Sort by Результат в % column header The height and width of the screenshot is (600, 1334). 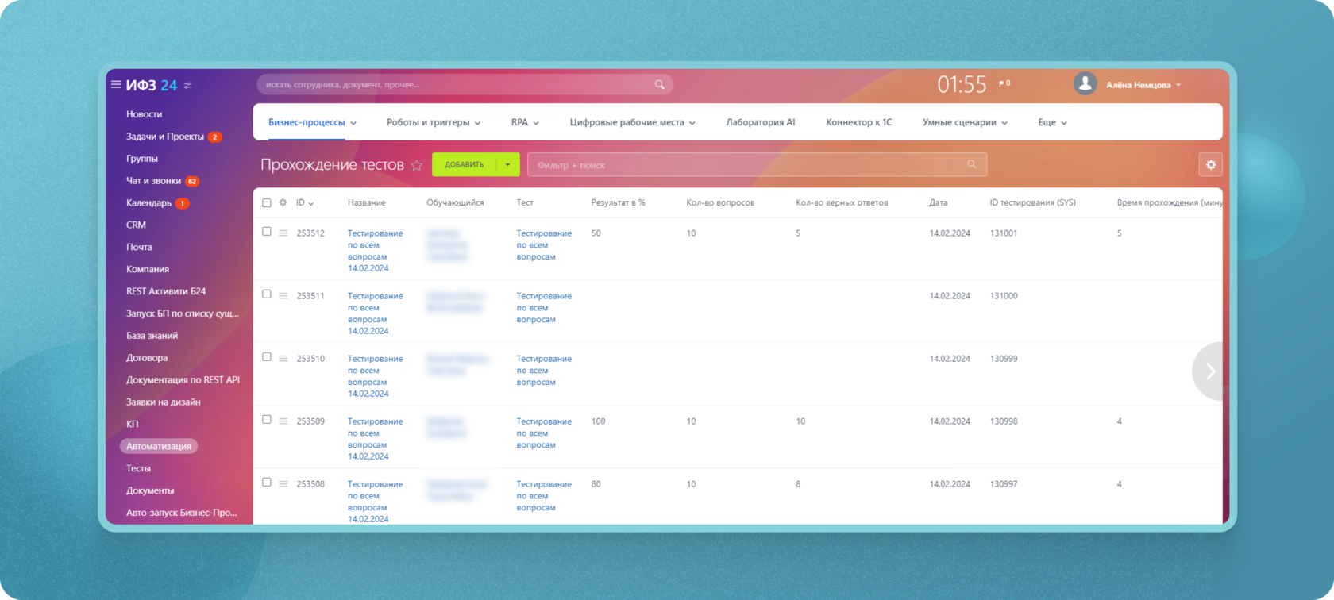618,202
